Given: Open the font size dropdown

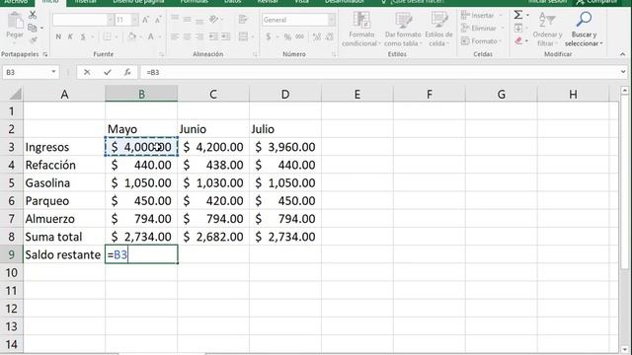Looking at the screenshot, I should click(134, 20).
